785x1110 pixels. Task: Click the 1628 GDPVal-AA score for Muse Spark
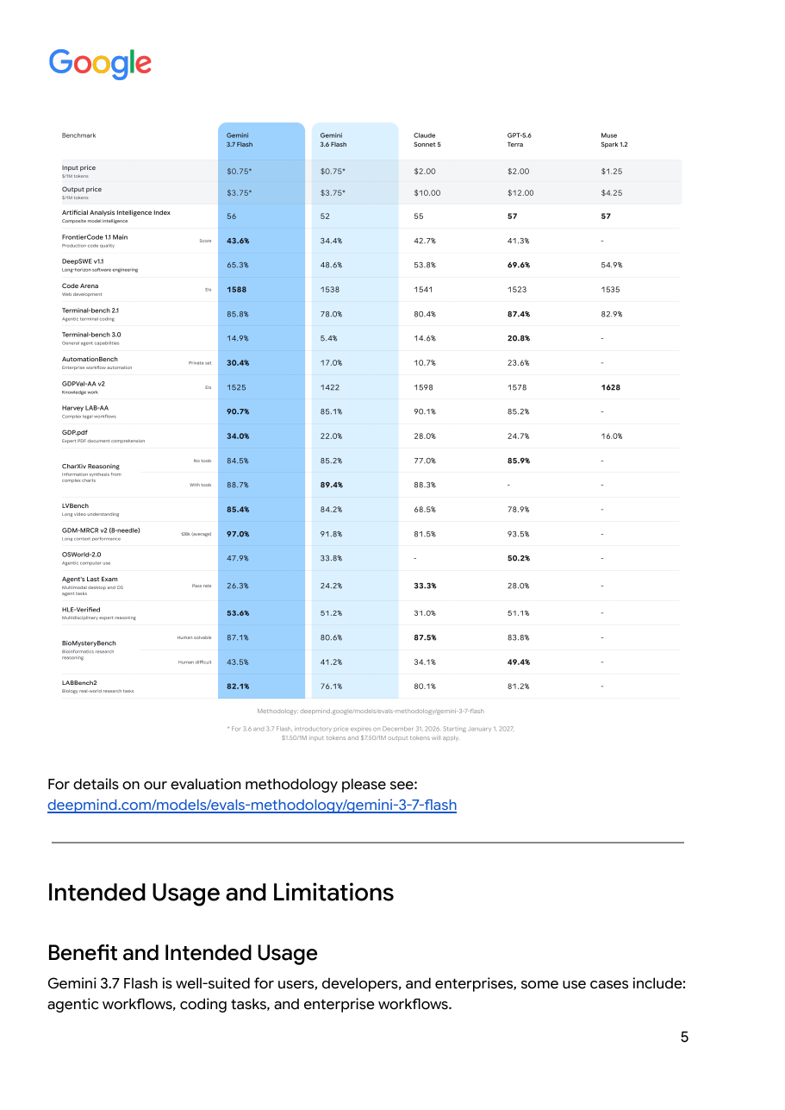pos(610,388)
